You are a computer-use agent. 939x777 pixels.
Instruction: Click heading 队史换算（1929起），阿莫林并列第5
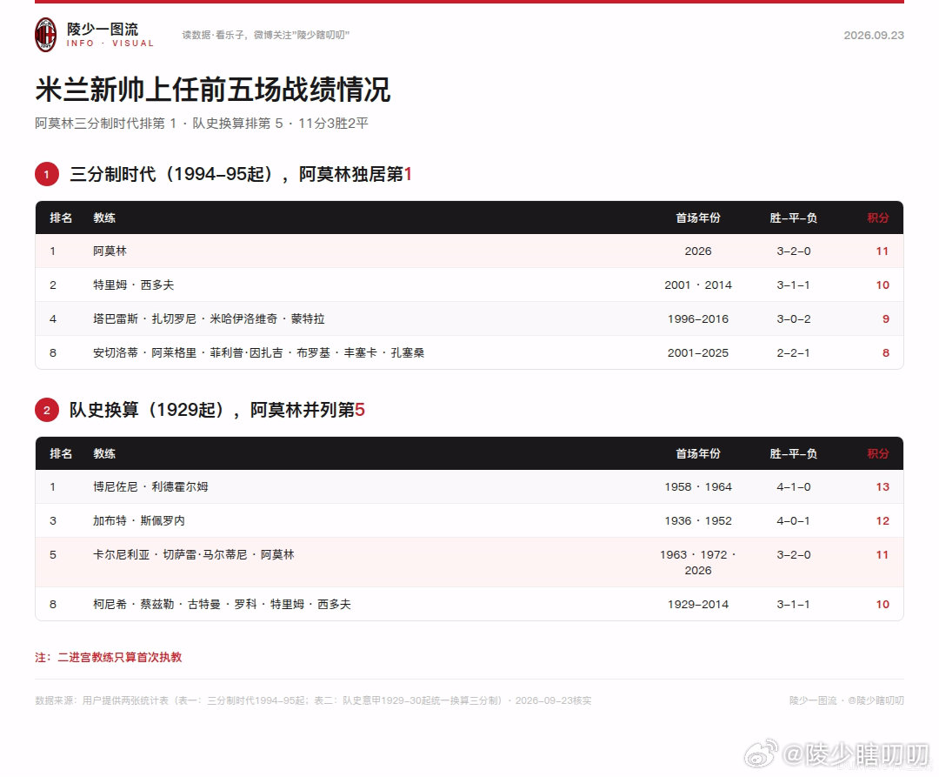click(x=216, y=411)
